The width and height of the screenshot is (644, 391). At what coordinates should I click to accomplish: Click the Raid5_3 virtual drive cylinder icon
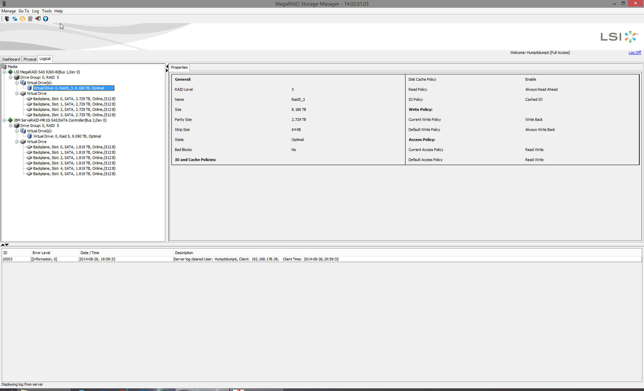[x=30, y=88]
